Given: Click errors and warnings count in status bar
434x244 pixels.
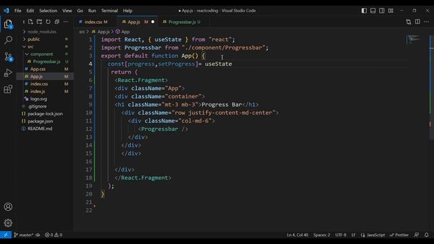Looking at the screenshot, I should (54, 235).
